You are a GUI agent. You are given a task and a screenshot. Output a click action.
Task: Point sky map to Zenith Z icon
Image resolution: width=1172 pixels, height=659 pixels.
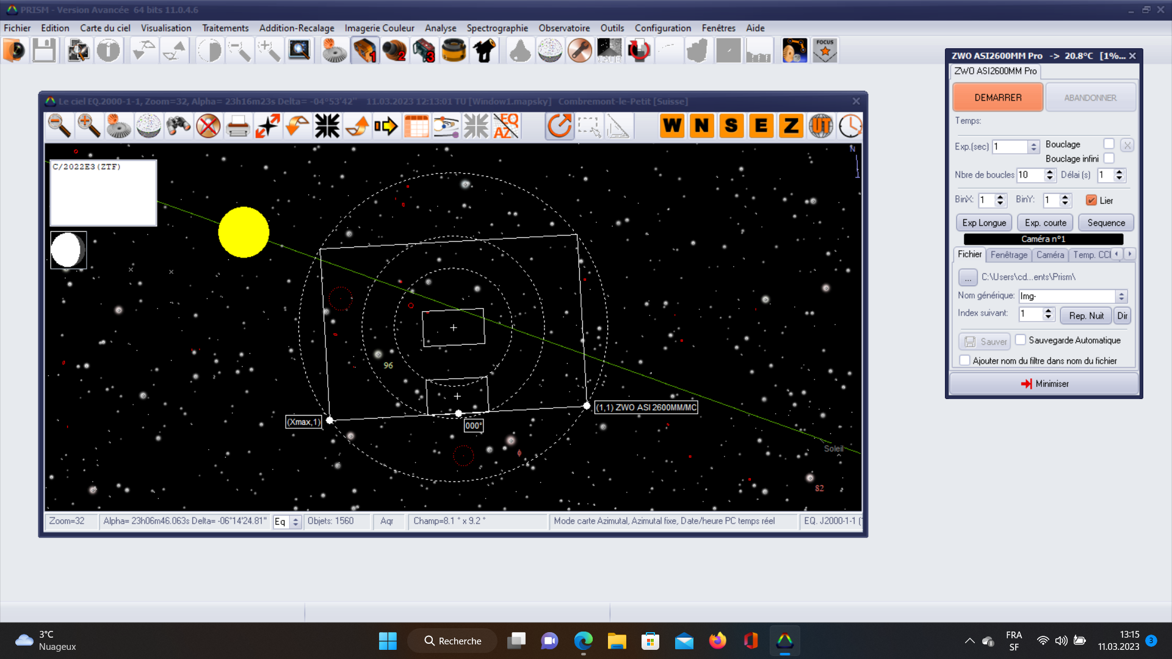pos(791,126)
